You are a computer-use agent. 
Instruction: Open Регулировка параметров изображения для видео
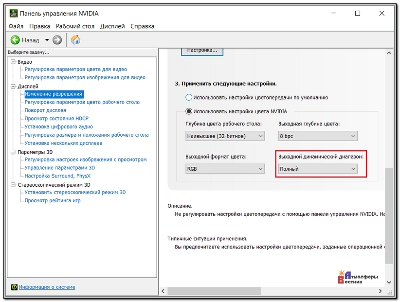85,77
